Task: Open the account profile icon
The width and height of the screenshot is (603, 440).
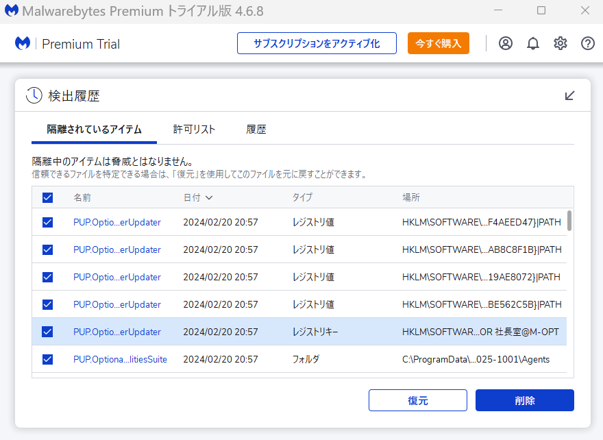Action: 505,43
